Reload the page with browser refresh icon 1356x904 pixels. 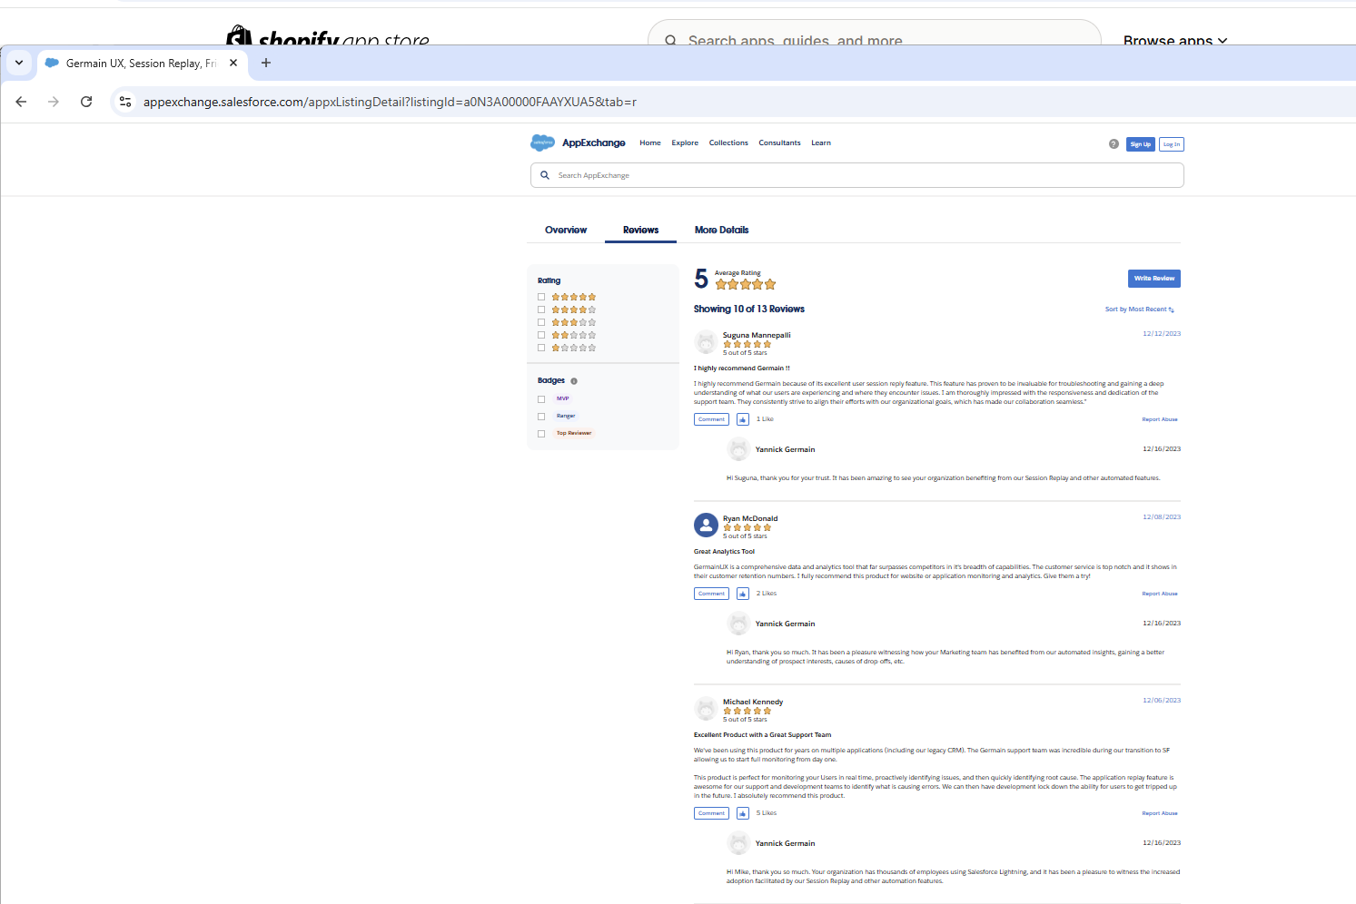(x=86, y=102)
